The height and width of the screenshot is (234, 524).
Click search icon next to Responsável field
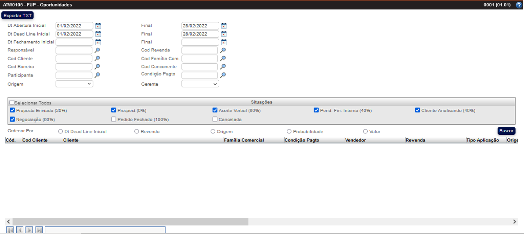pos(98,50)
